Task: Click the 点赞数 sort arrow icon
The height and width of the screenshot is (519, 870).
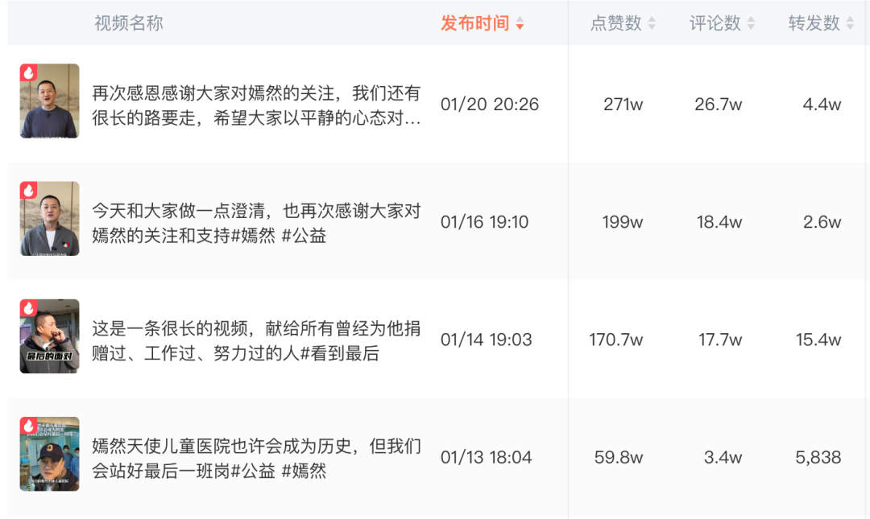Action: pyautogui.click(x=652, y=24)
